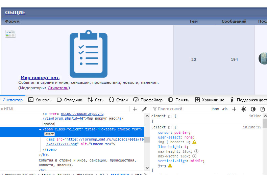The image size is (267, 175).
Task: Add a new style rule with plus icon
Action: coord(234,109)
